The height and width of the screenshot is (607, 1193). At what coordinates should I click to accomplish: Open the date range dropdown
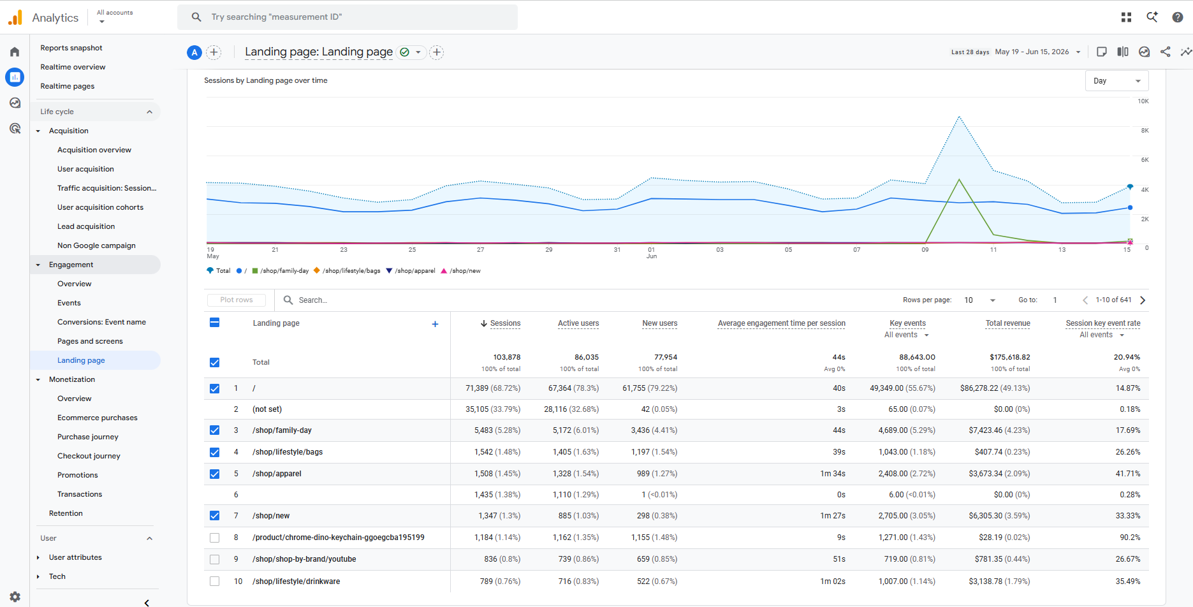point(1038,52)
